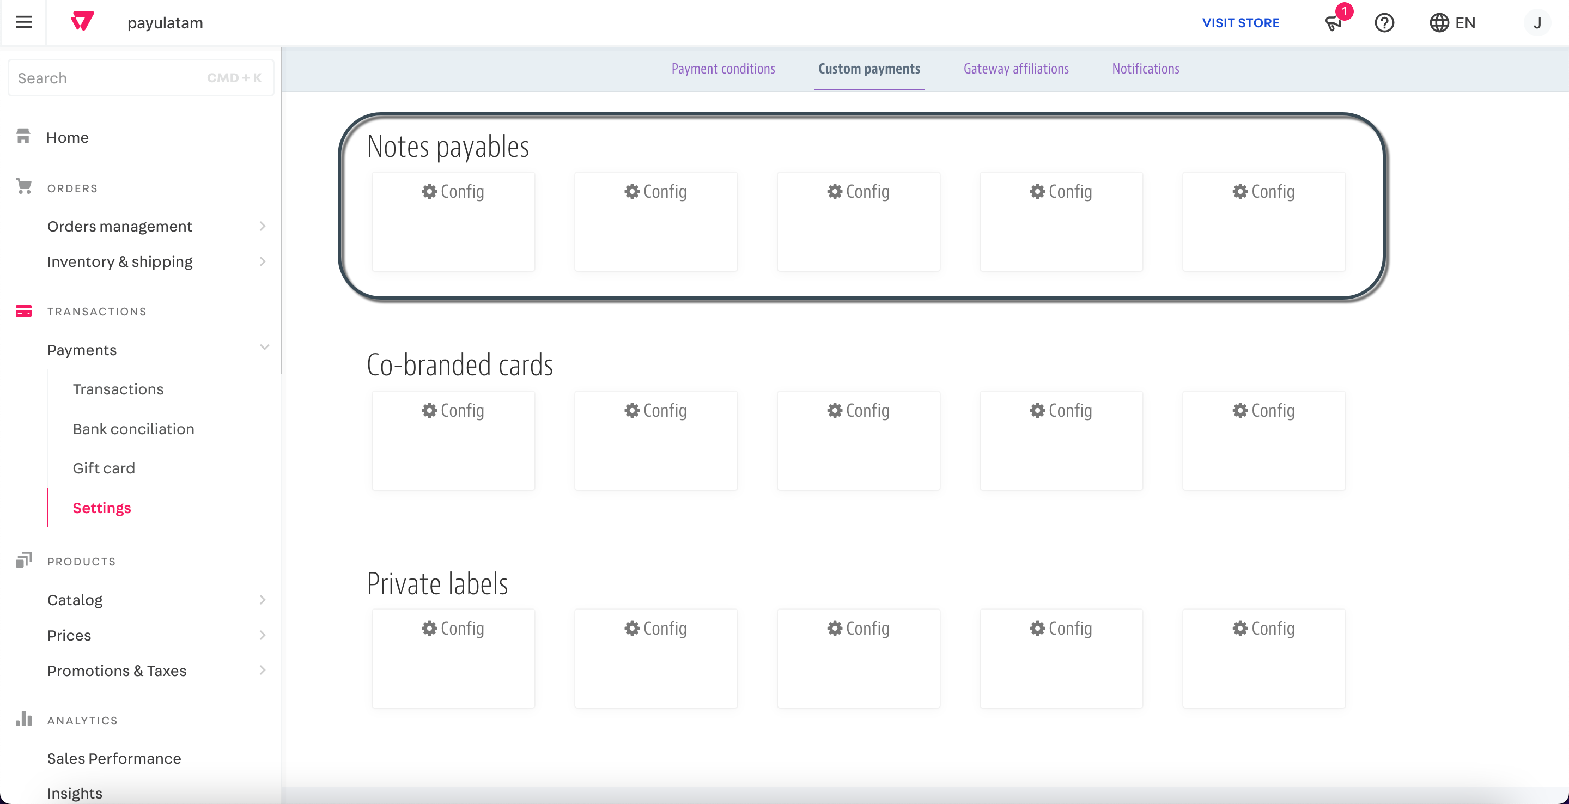Image resolution: width=1569 pixels, height=804 pixels.
Task: Click the Transactions card icon
Action: [23, 311]
